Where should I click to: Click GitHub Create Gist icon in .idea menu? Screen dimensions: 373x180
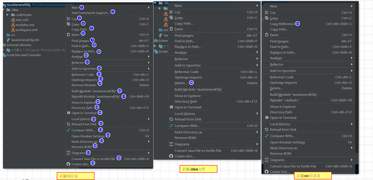point(171,156)
